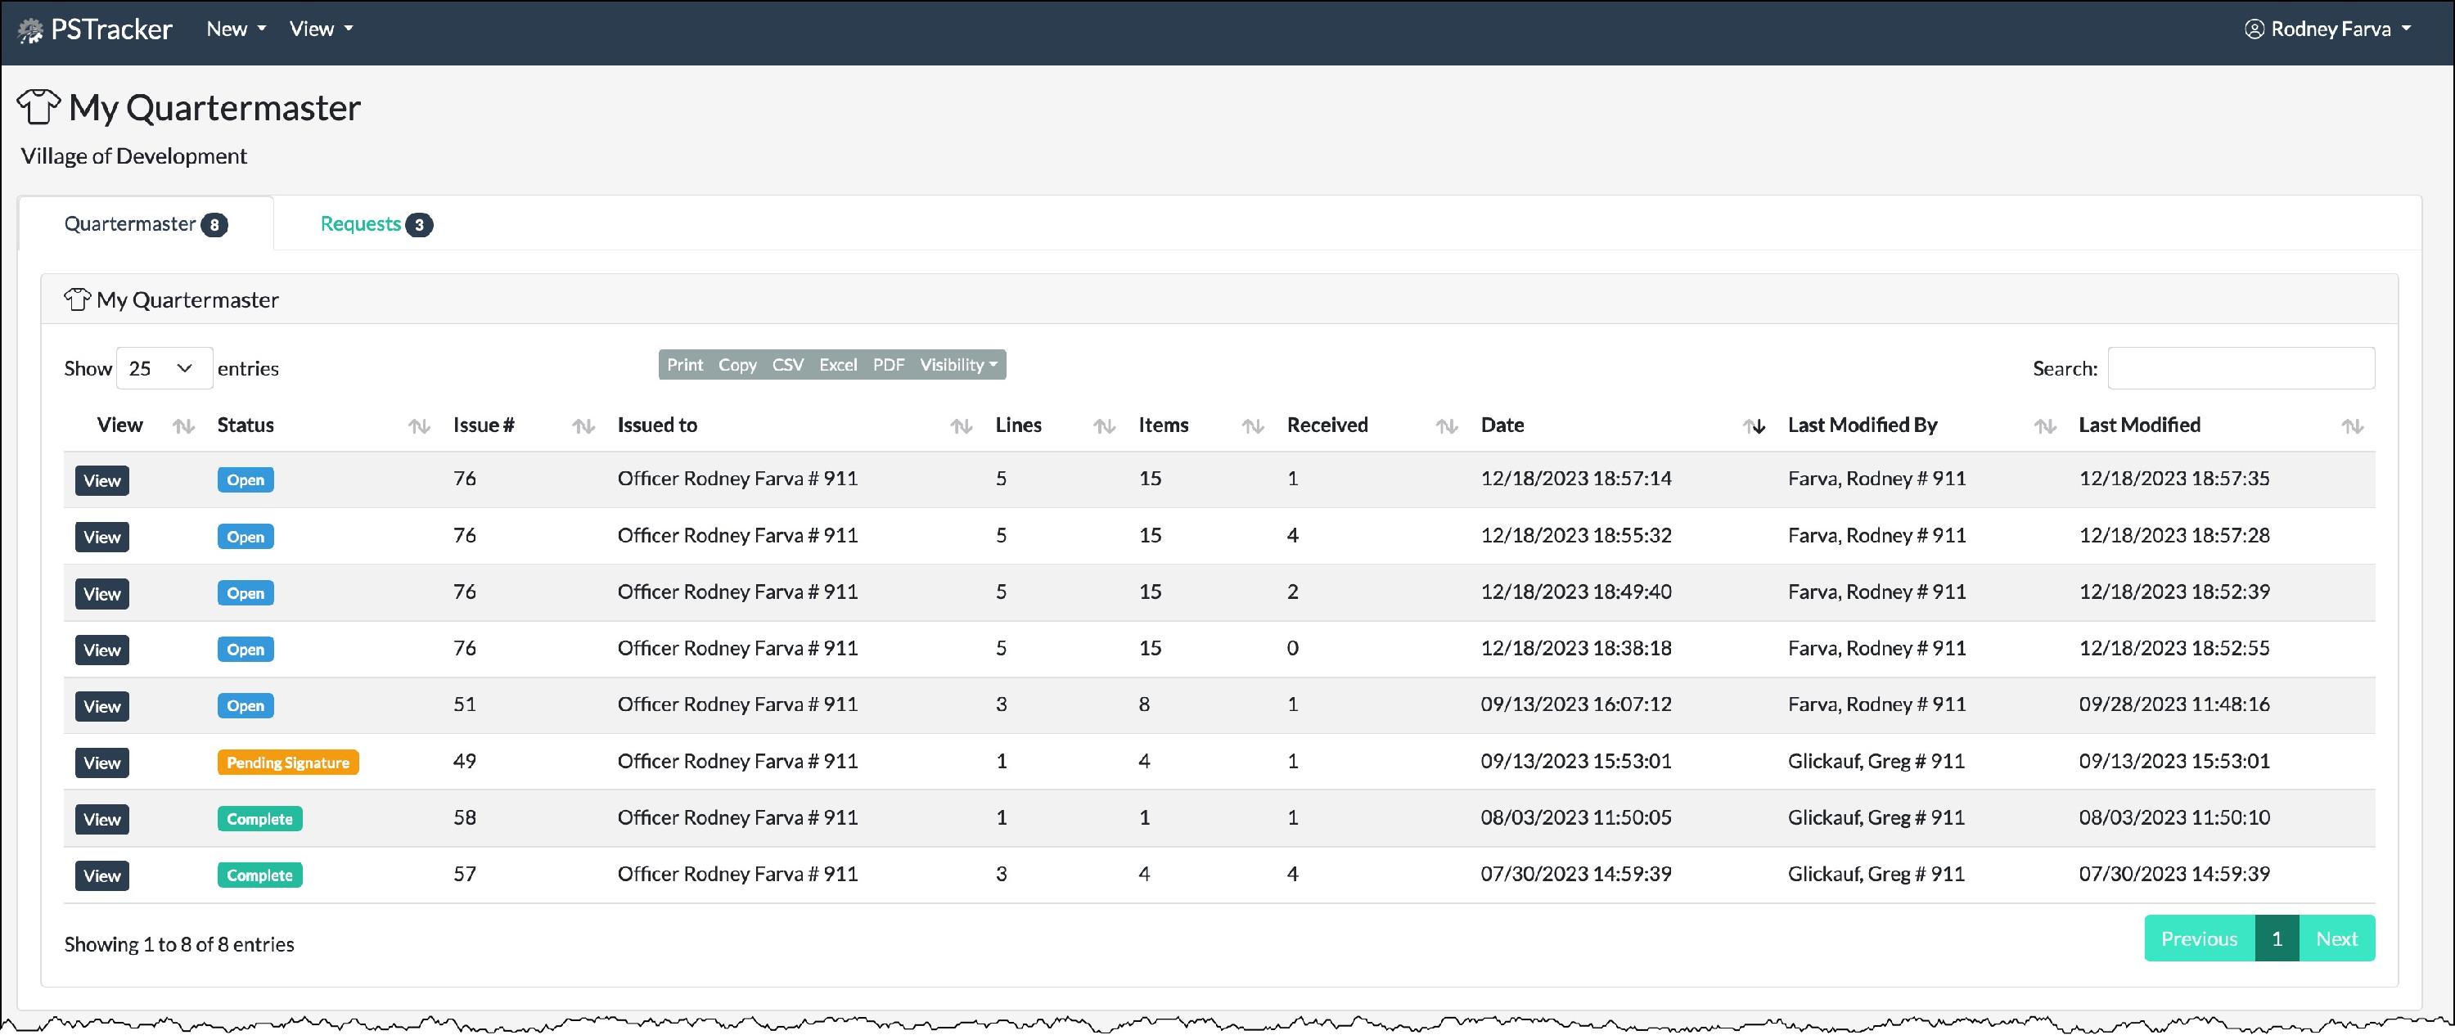Sort table by Status column arrows
The image size is (2455, 1035).
tap(418, 426)
